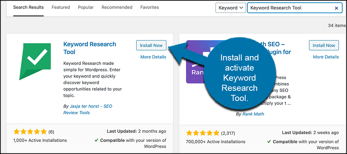
Task: Click the compatibility checkmark under Keyword Research Tool
Action: pos(97,140)
